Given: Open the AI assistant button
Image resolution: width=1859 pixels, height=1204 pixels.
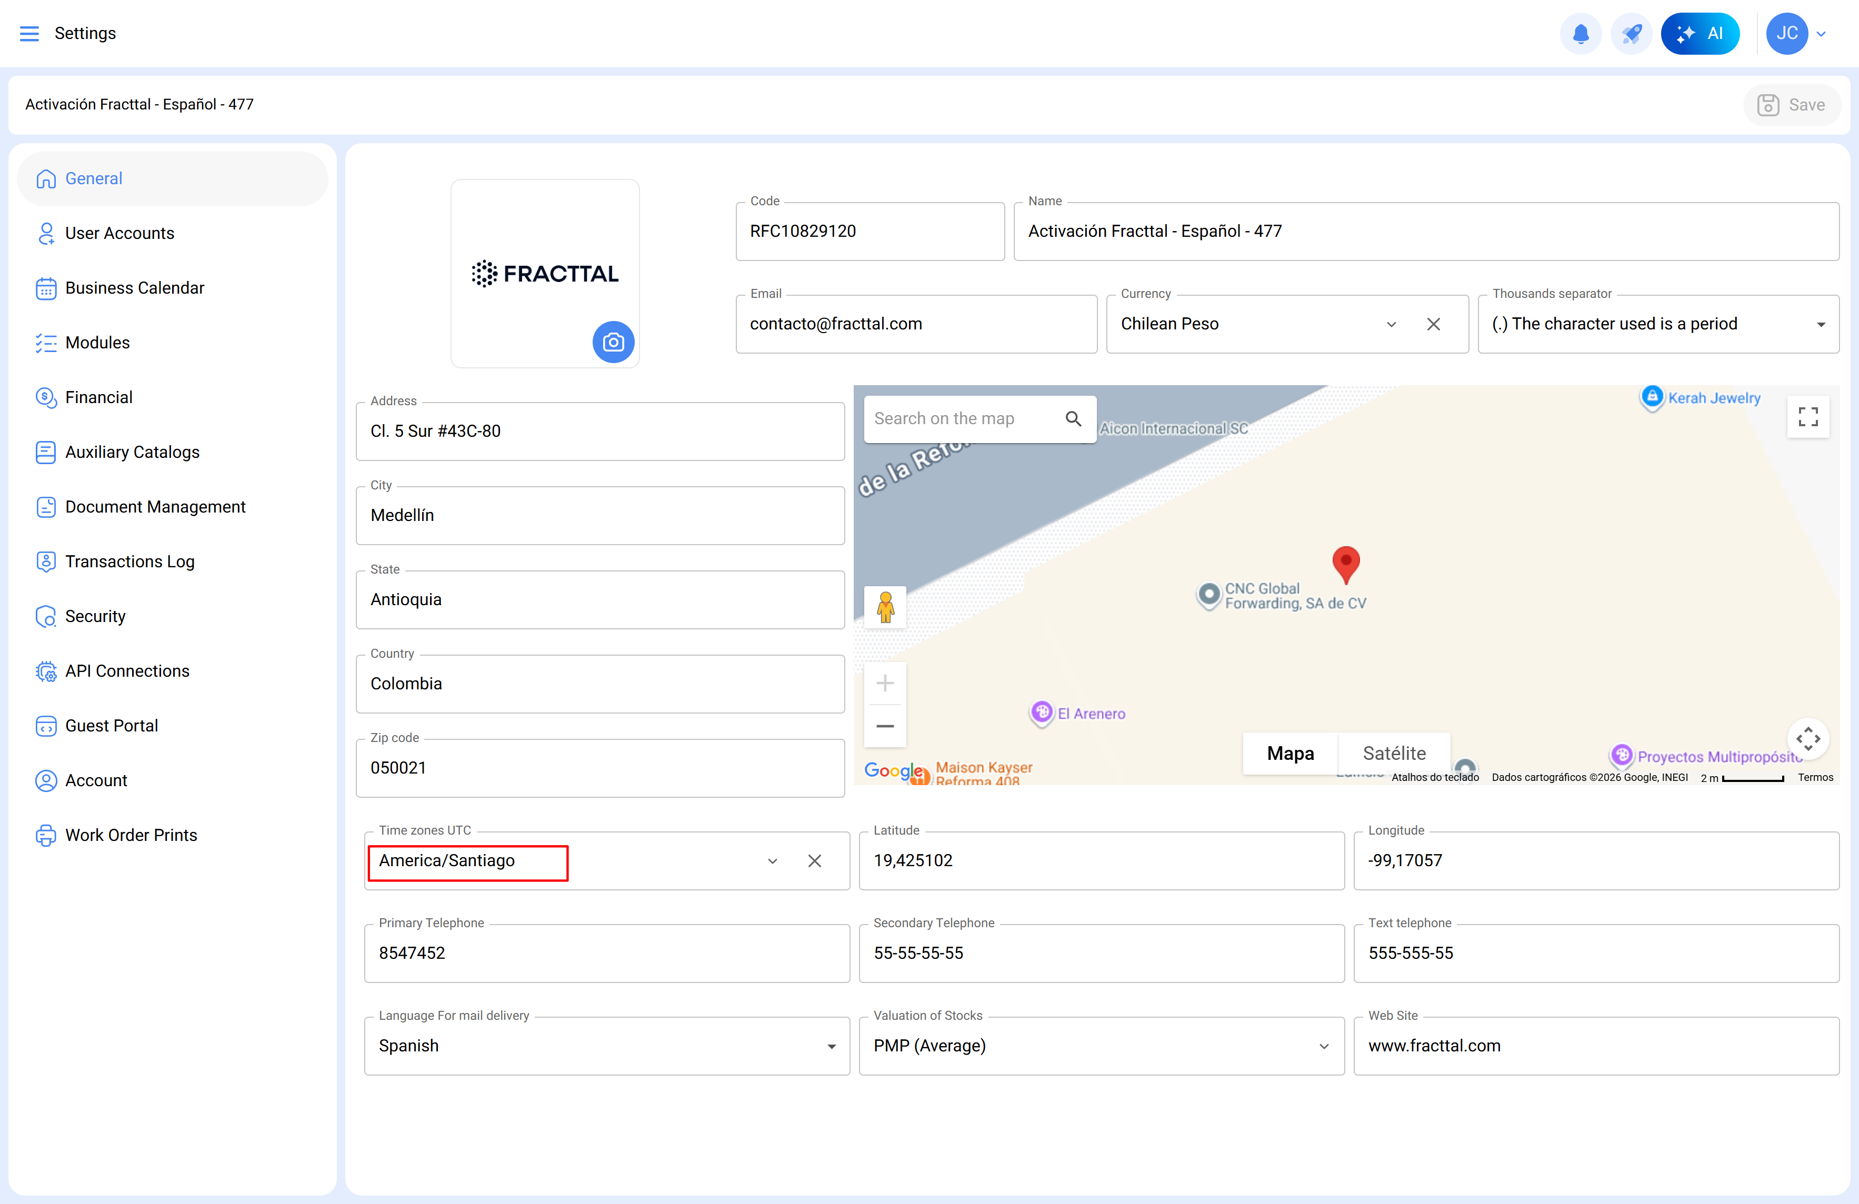Looking at the screenshot, I should [x=1700, y=34].
